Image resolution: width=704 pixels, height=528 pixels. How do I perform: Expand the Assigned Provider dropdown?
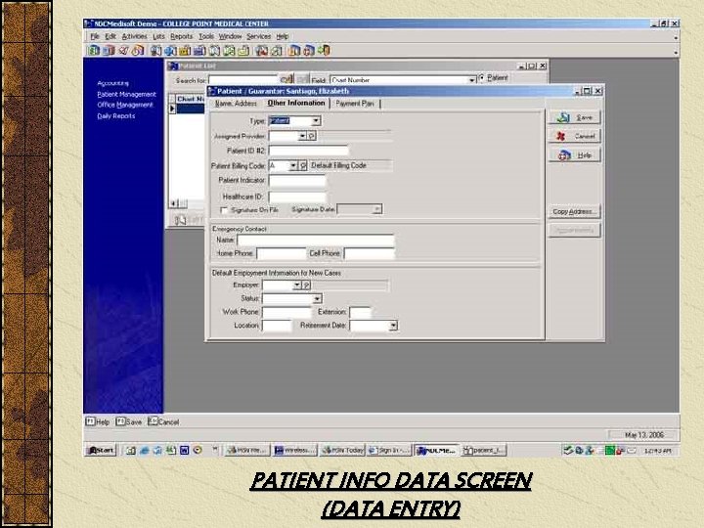[302, 136]
